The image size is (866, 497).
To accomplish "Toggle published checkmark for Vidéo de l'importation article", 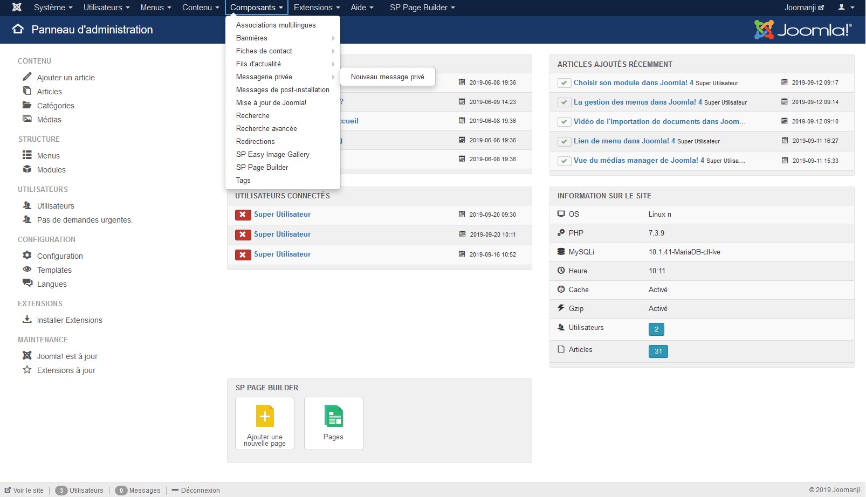I will 564,122.
